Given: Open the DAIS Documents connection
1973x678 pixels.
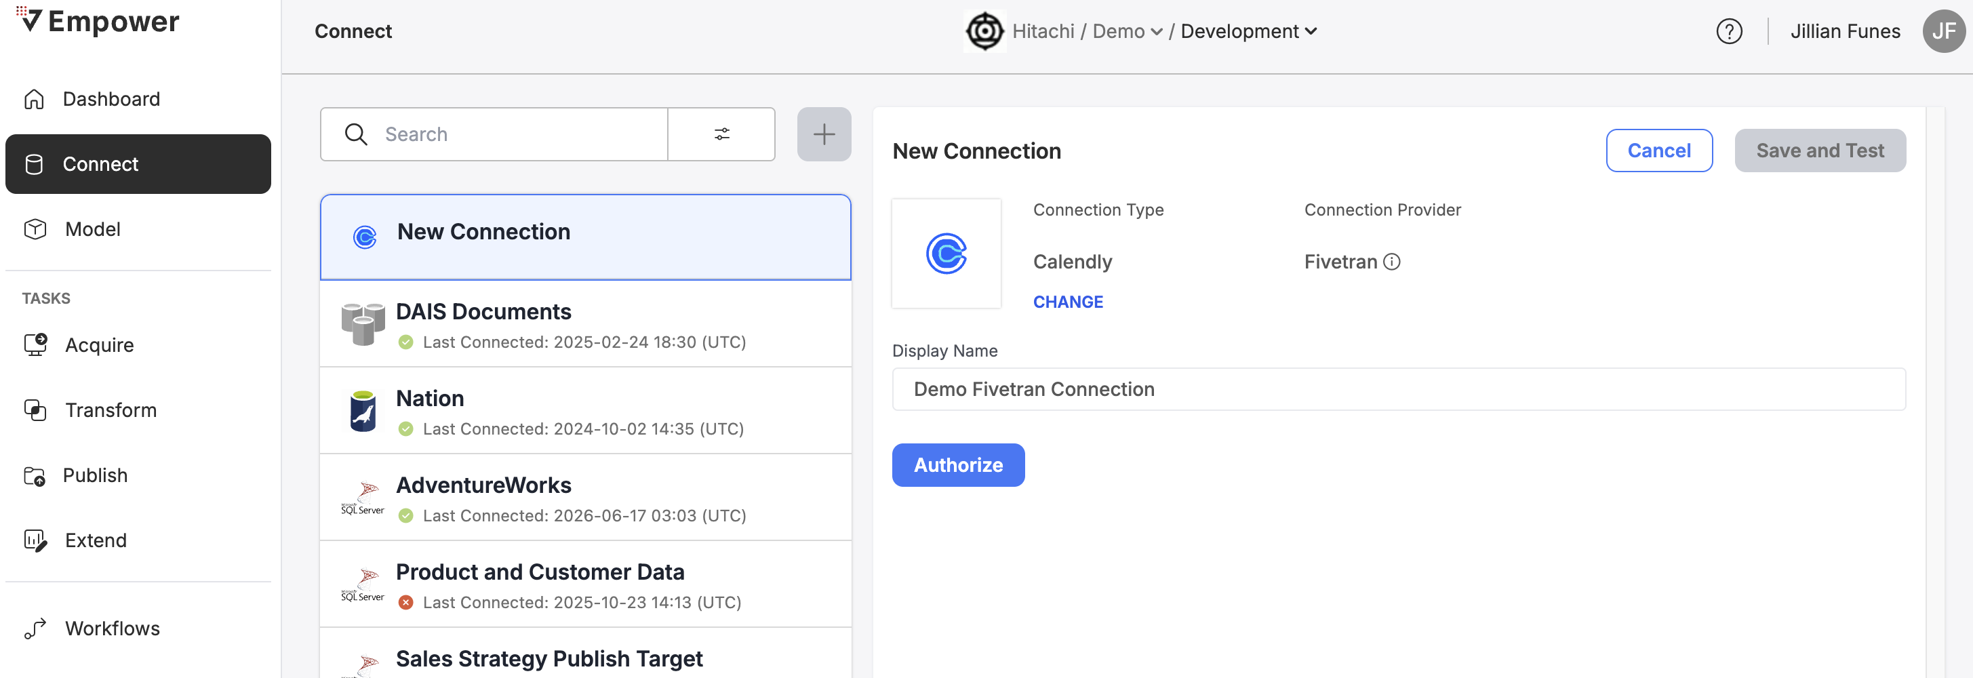Looking at the screenshot, I should pyautogui.click(x=586, y=324).
